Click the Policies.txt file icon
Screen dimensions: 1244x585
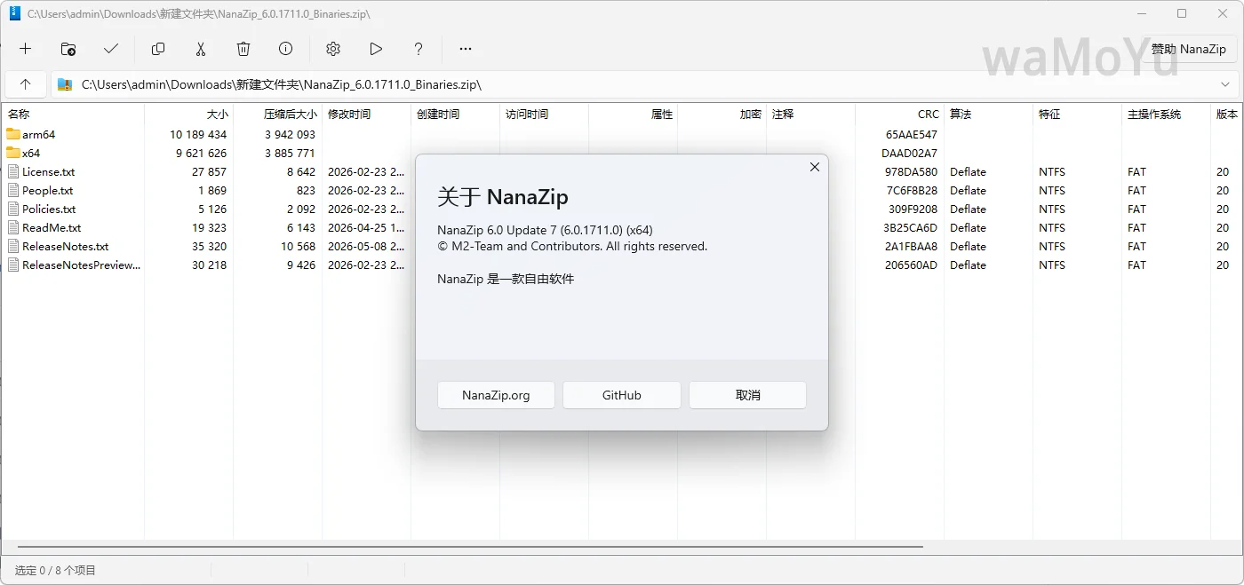[x=13, y=209]
